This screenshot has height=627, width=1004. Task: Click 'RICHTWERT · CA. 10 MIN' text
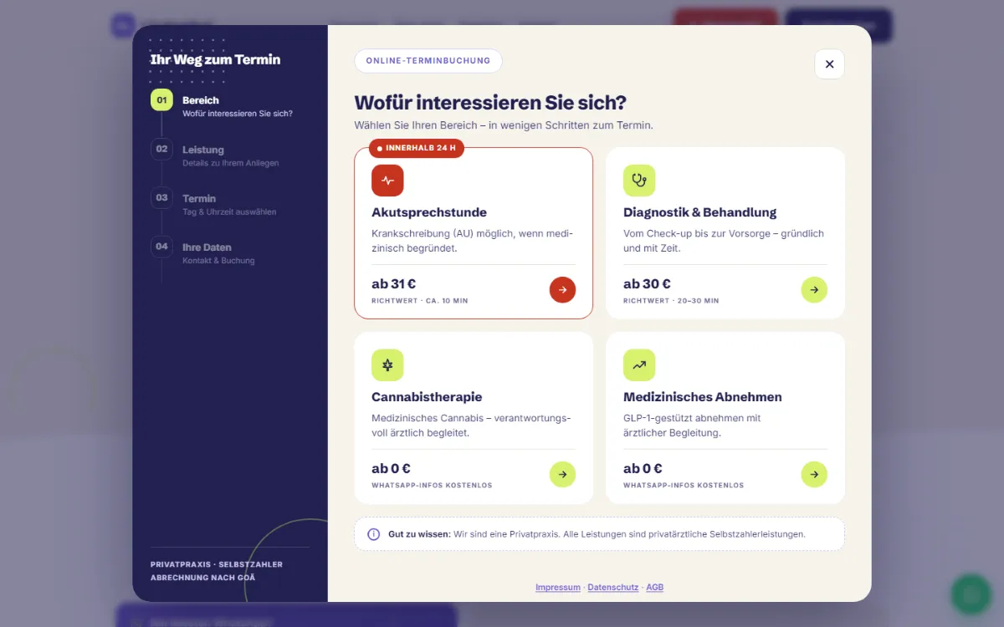click(420, 300)
